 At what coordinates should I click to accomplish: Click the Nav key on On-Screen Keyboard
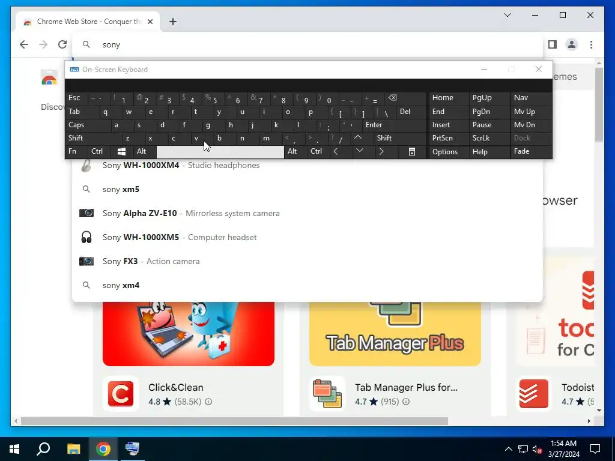coord(531,98)
